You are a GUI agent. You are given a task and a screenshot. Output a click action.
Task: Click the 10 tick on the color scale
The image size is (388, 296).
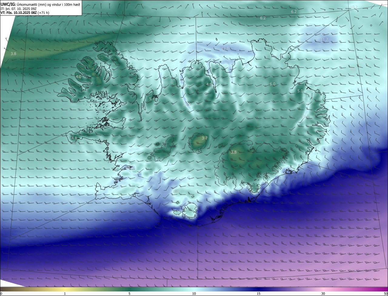194,294
